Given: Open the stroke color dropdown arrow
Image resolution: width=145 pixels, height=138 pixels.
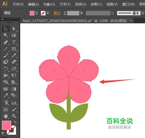Looking at the screenshot, I should click(x=48, y=13).
